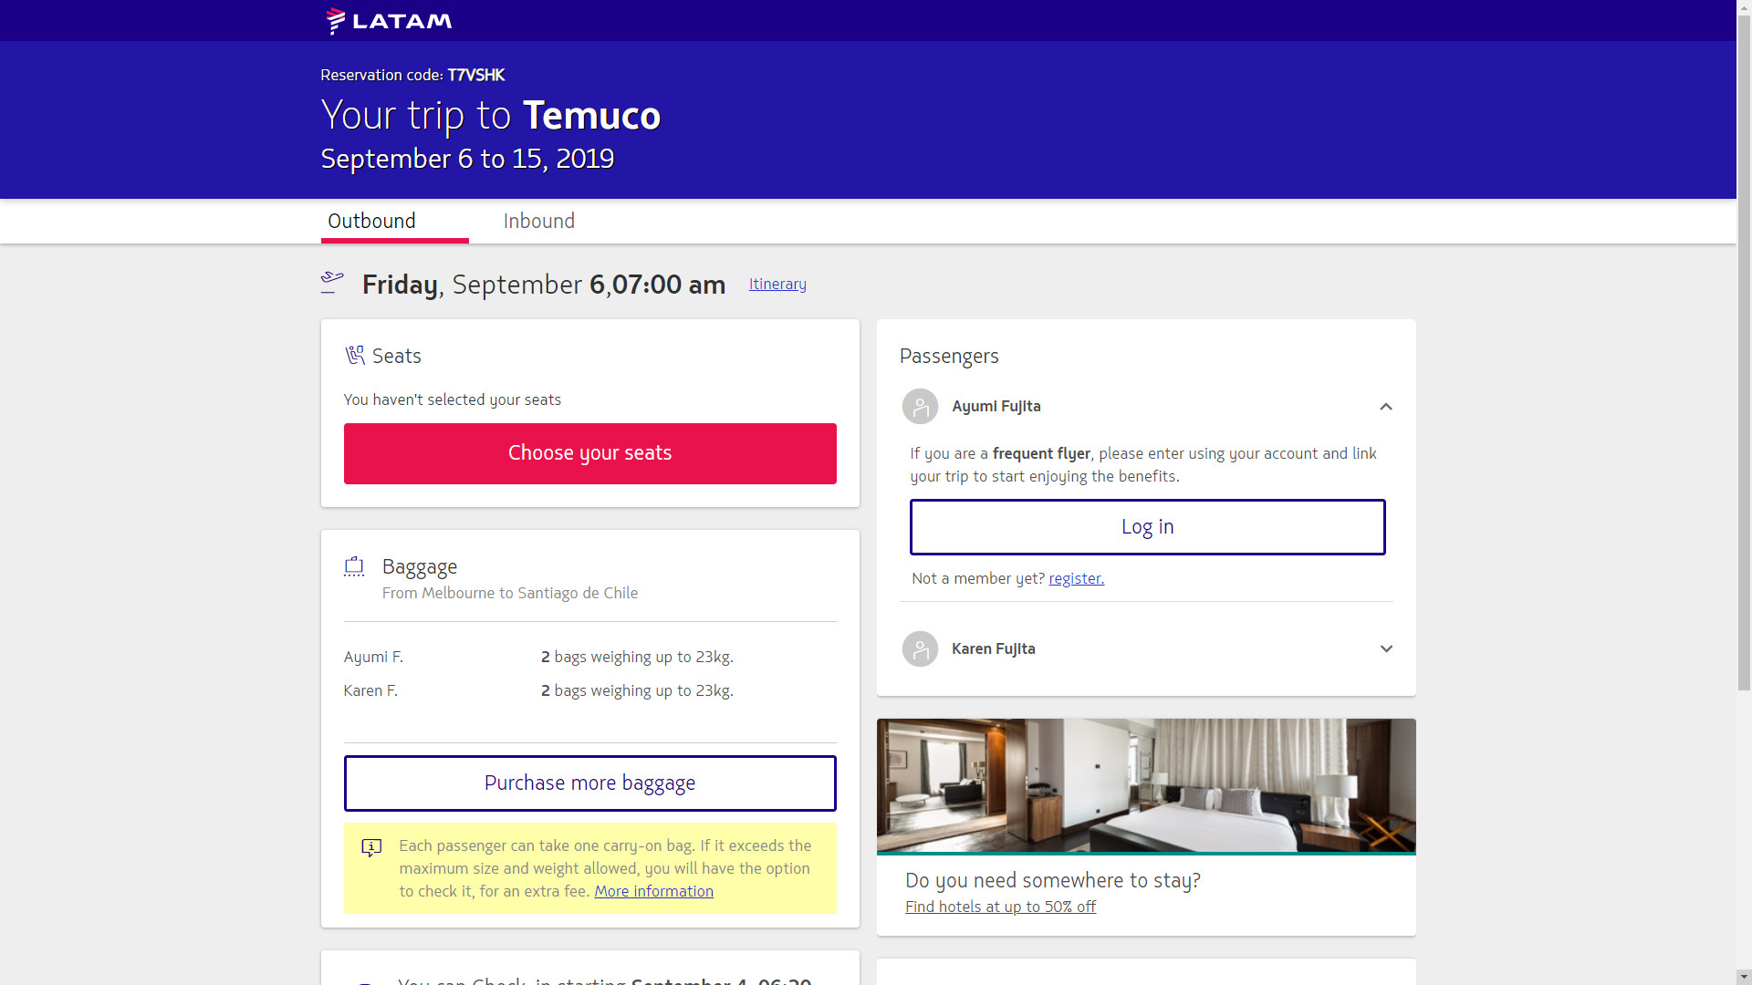Viewport: 1752px width, 985px height.
Task: Expand the Karen Fujita passenger section
Action: tap(1385, 649)
